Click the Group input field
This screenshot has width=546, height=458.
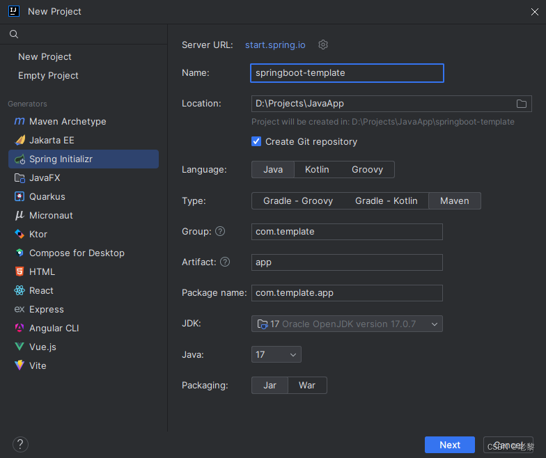click(347, 232)
